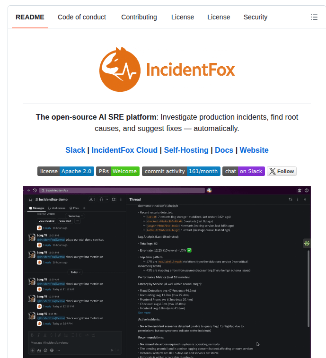Open the Self-Hosting link
This screenshot has width=326, height=358.
pos(186,150)
